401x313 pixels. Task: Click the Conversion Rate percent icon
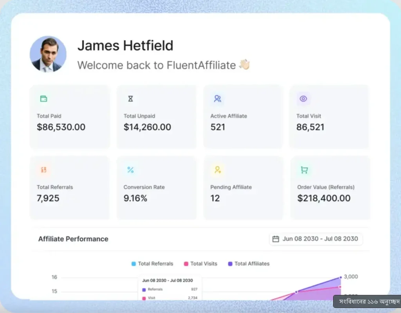(130, 170)
